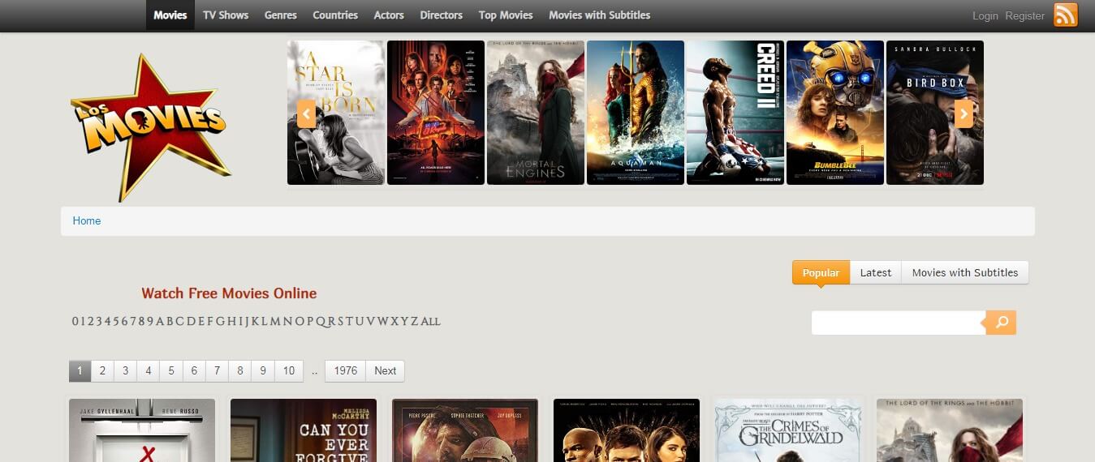Open the Jake Gyllenhaal movie thumbnail
This screenshot has width=1095, height=462.
[x=142, y=430]
